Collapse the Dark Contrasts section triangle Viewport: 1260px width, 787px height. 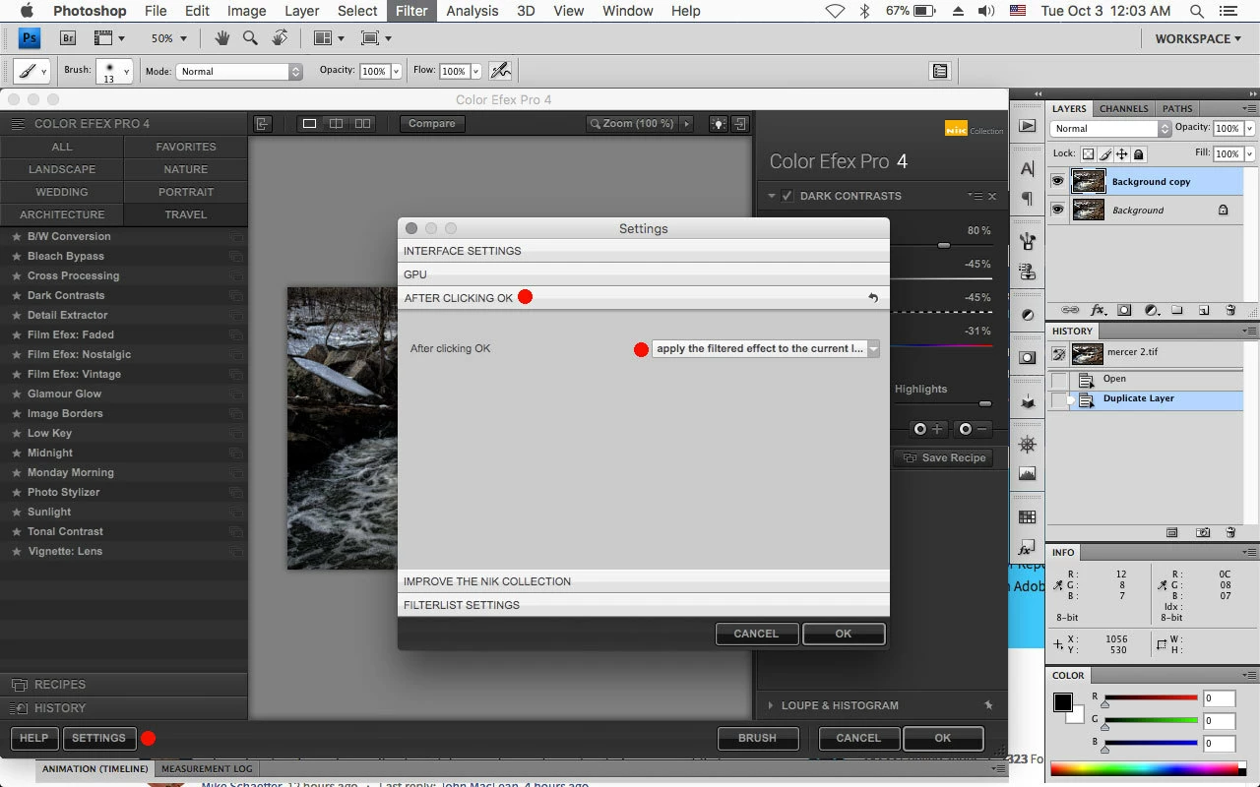[772, 197]
